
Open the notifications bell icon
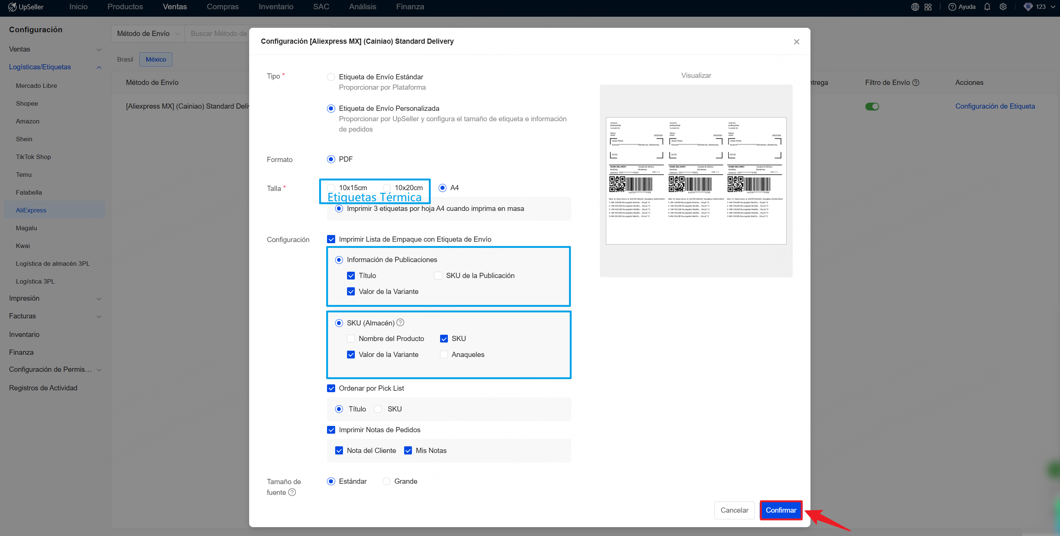pyautogui.click(x=987, y=7)
